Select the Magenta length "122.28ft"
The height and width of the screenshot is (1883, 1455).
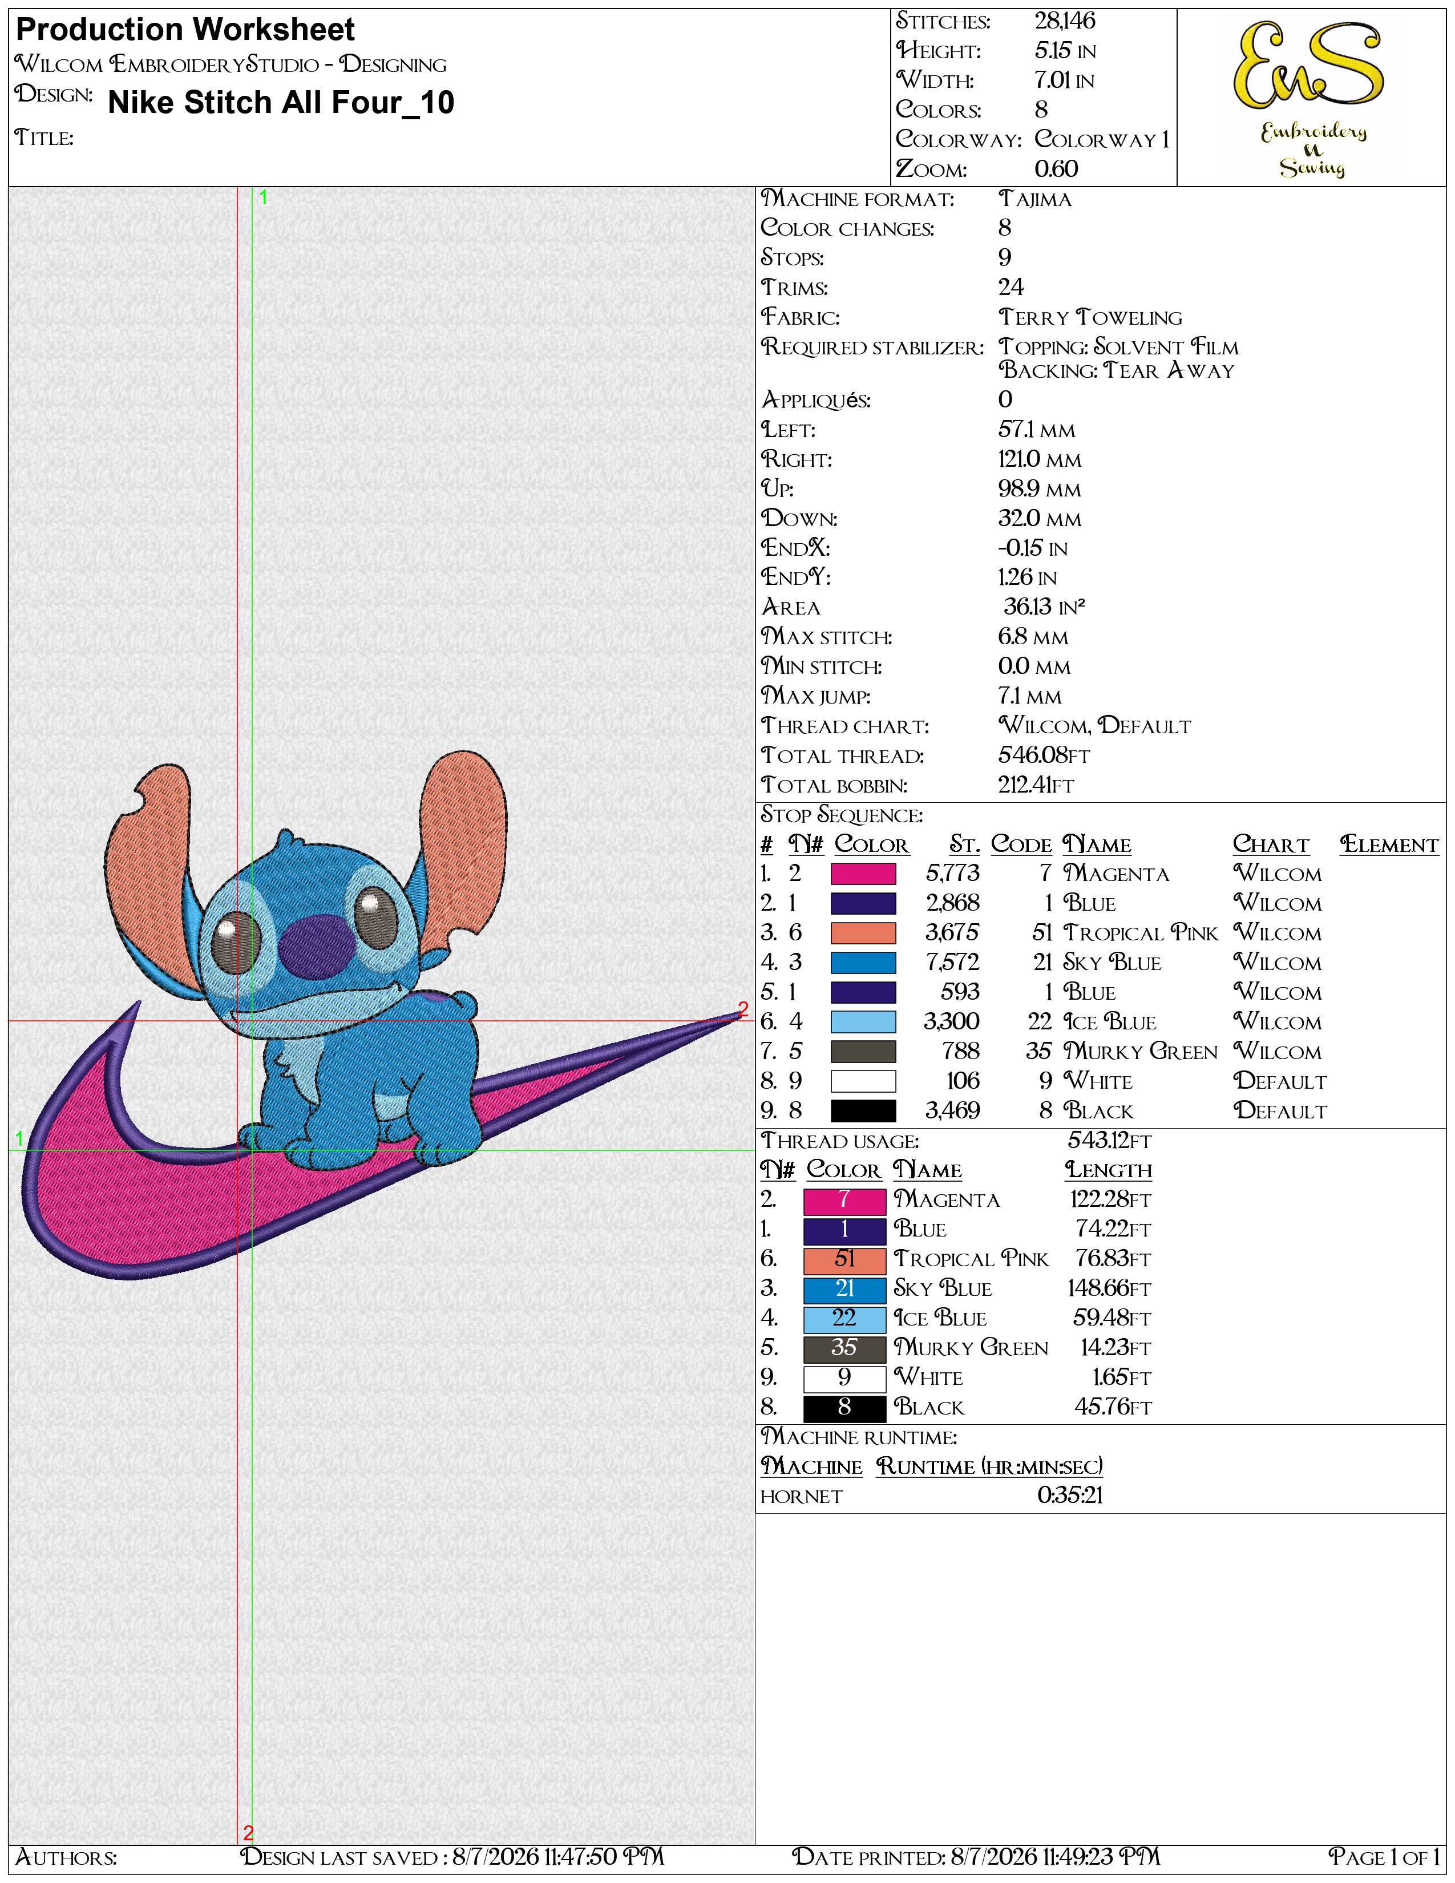[x=1111, y=1199]
